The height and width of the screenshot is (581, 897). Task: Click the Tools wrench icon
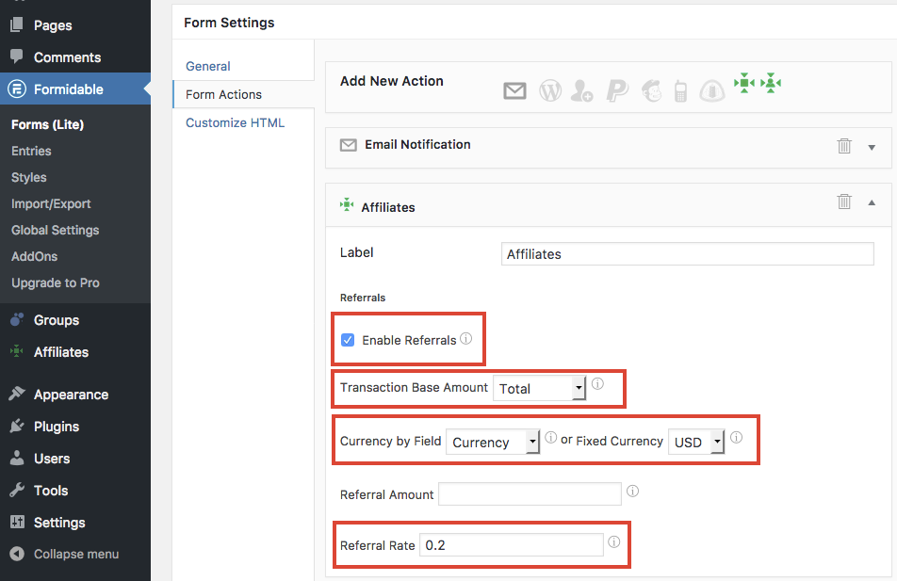(x=17, y=490)
